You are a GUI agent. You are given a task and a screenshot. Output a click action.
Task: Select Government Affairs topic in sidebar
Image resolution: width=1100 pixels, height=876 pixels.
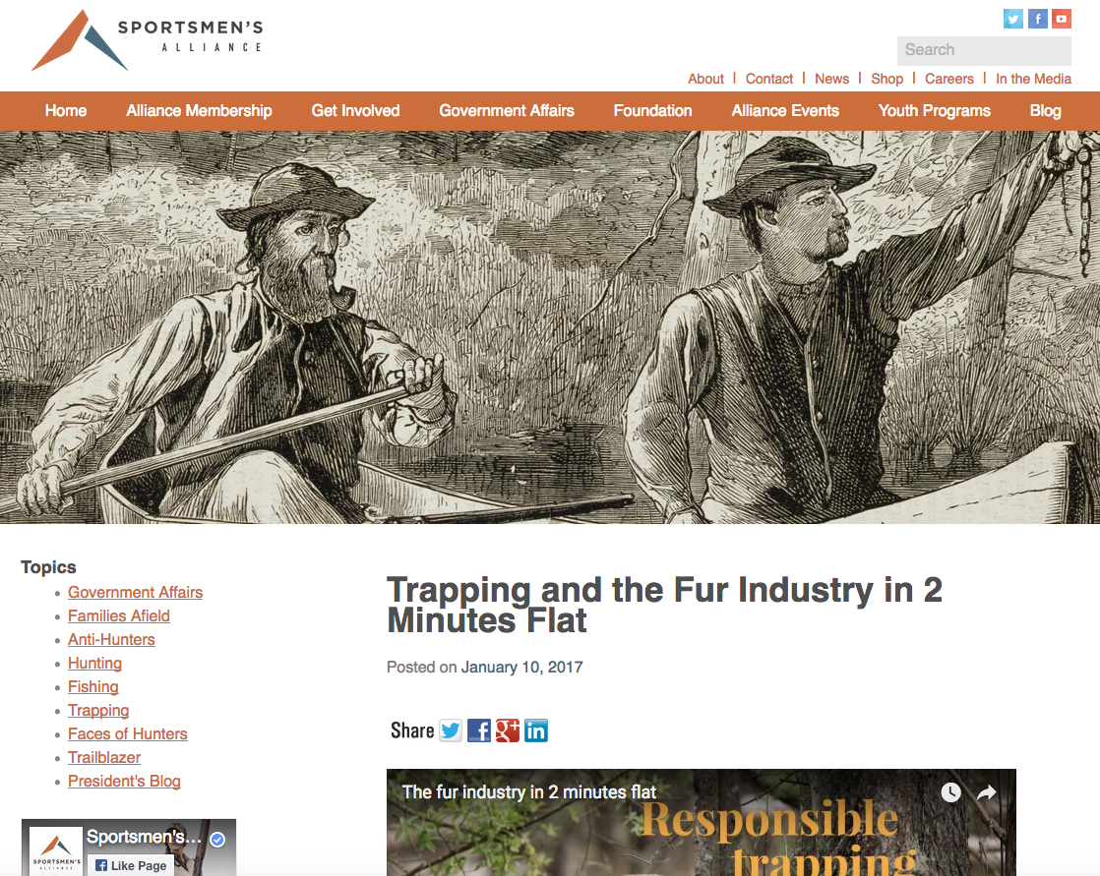point(136,592)
